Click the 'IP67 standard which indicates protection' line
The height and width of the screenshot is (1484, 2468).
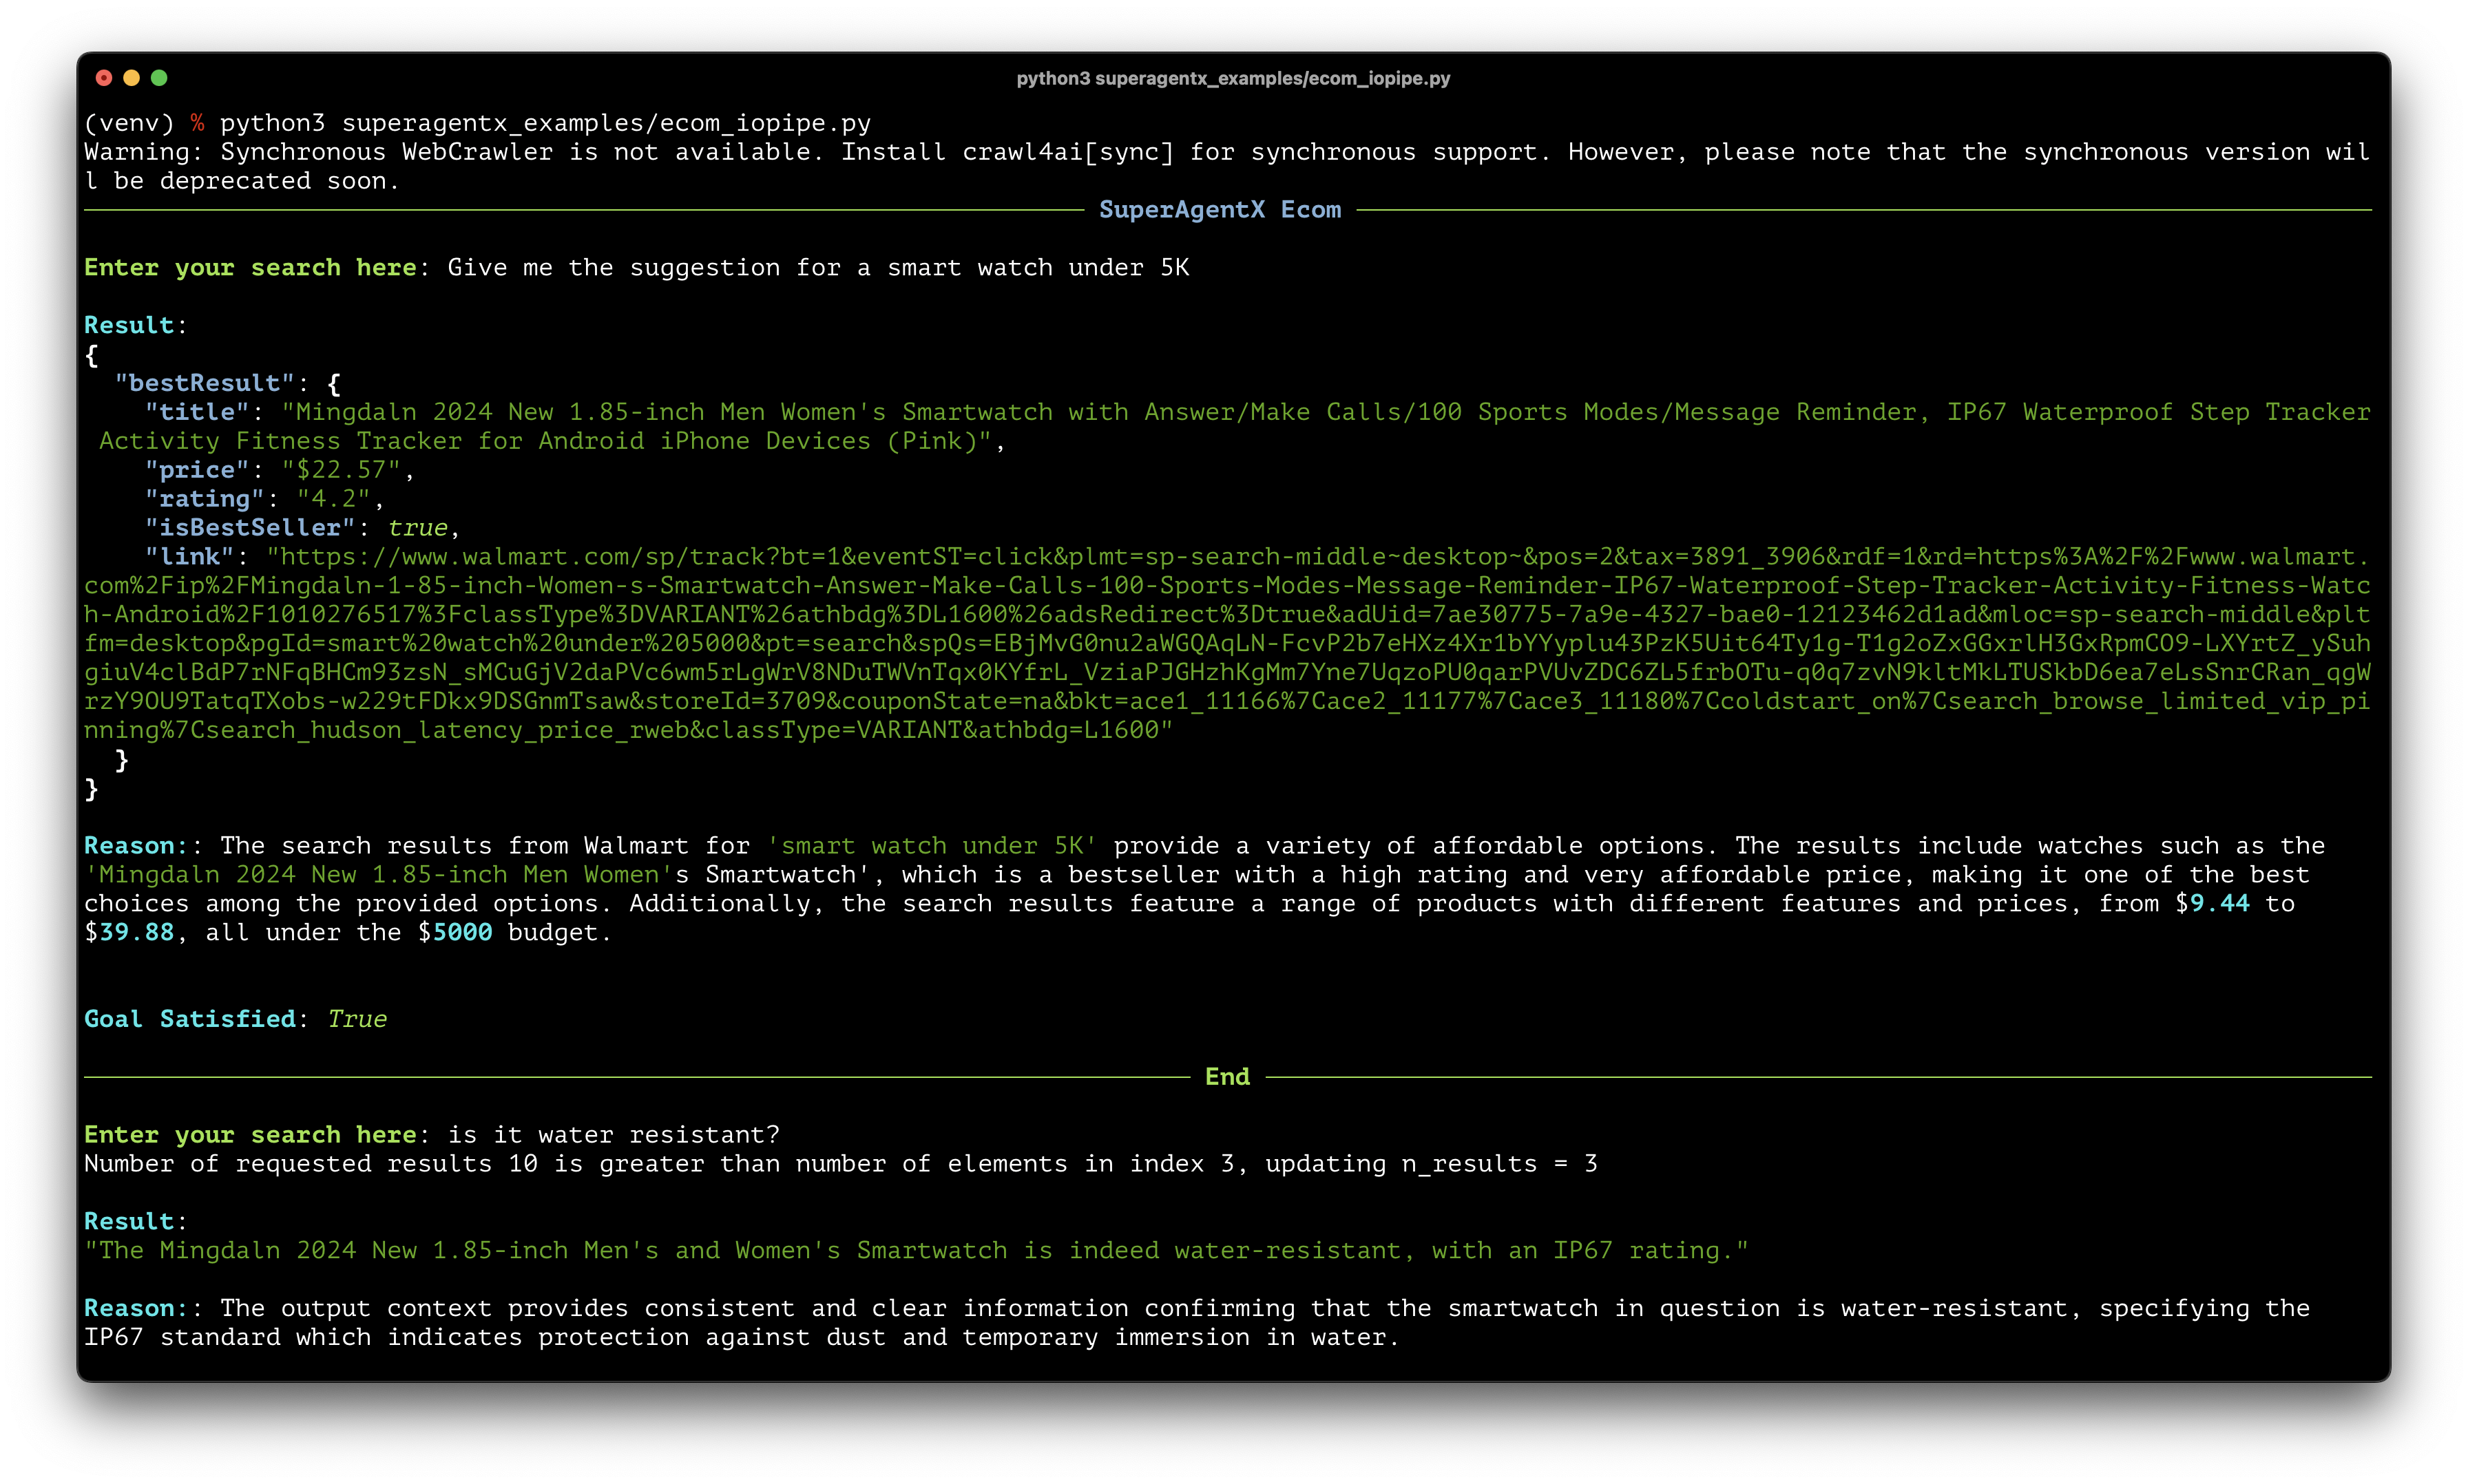742,1338
